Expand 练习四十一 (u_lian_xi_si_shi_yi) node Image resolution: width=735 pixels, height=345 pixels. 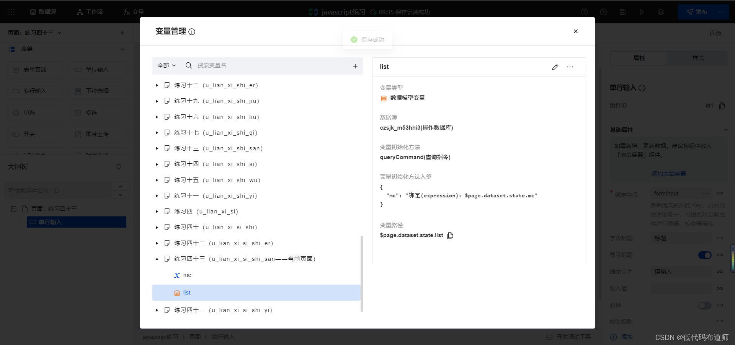(x=157, y=310)
